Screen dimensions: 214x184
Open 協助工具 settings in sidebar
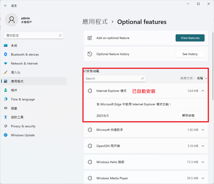[x=34, y=117]
